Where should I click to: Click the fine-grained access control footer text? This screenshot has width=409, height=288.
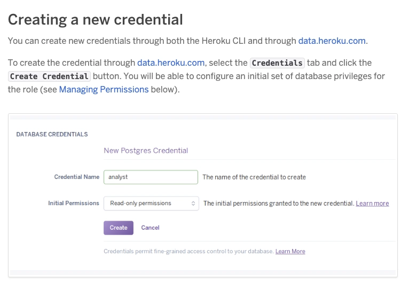[188, 251]
